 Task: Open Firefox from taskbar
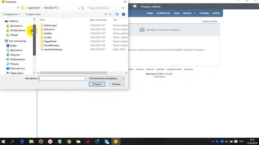[x=41, y=141]
